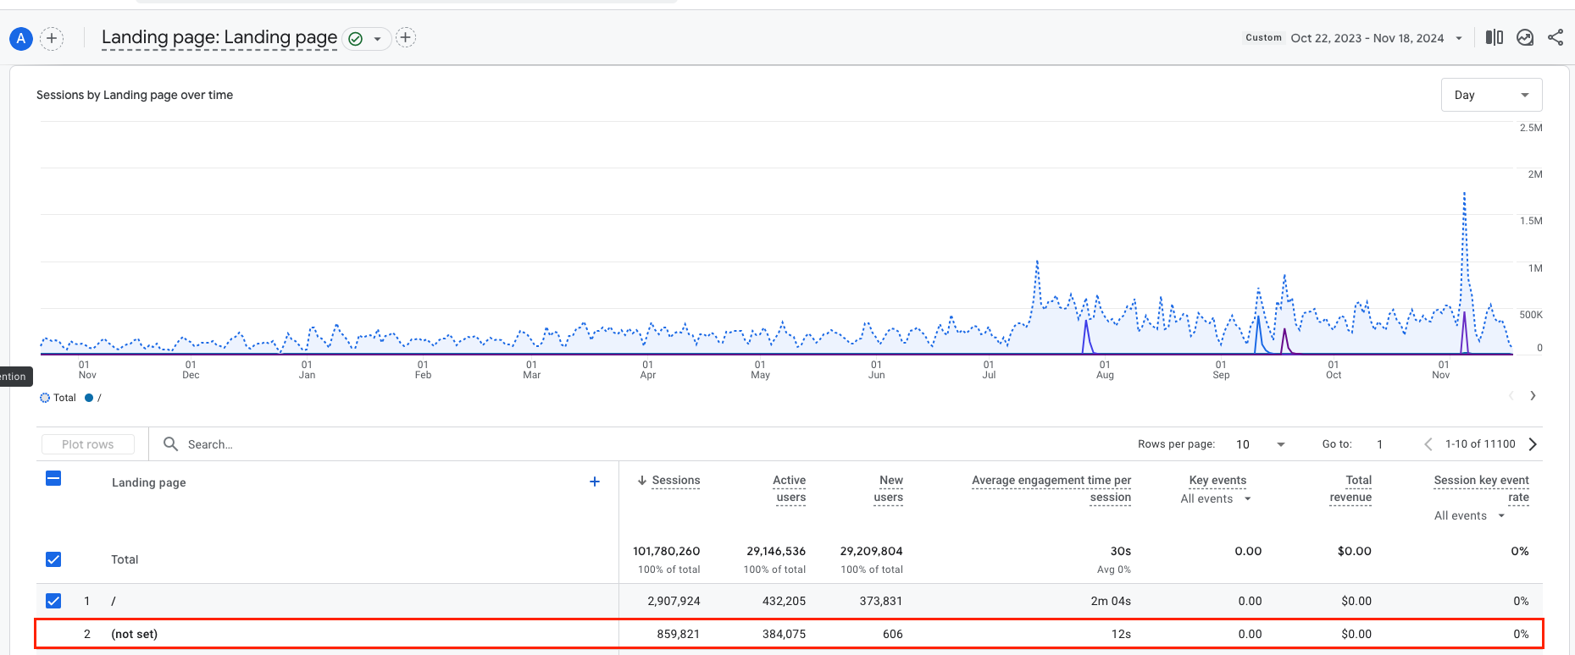Image resolution: width=1575 pixels, height=655 pixels.
Task: Toggle the Total series in chart legend
Action: click(58, 398)
